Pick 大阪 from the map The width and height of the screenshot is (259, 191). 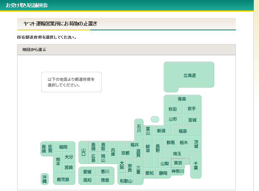122,165
